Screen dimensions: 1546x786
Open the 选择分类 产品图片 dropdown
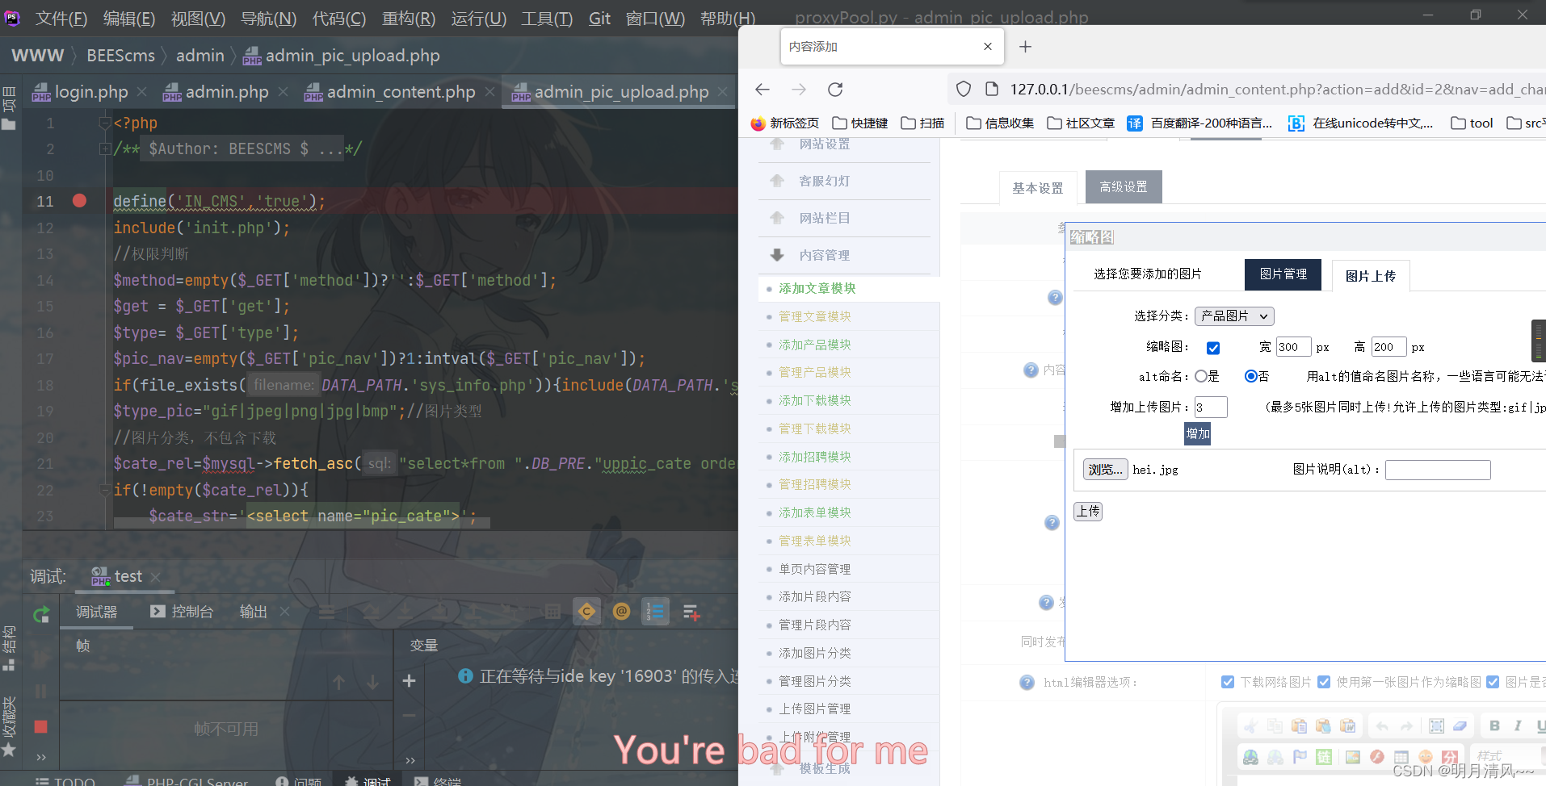1234,316
